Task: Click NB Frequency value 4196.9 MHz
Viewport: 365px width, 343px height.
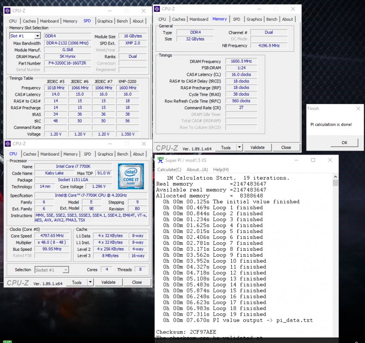Action: pos(269,45)
